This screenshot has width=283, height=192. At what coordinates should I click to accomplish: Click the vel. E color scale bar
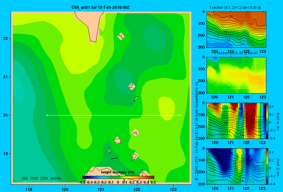tap(267, 166)
